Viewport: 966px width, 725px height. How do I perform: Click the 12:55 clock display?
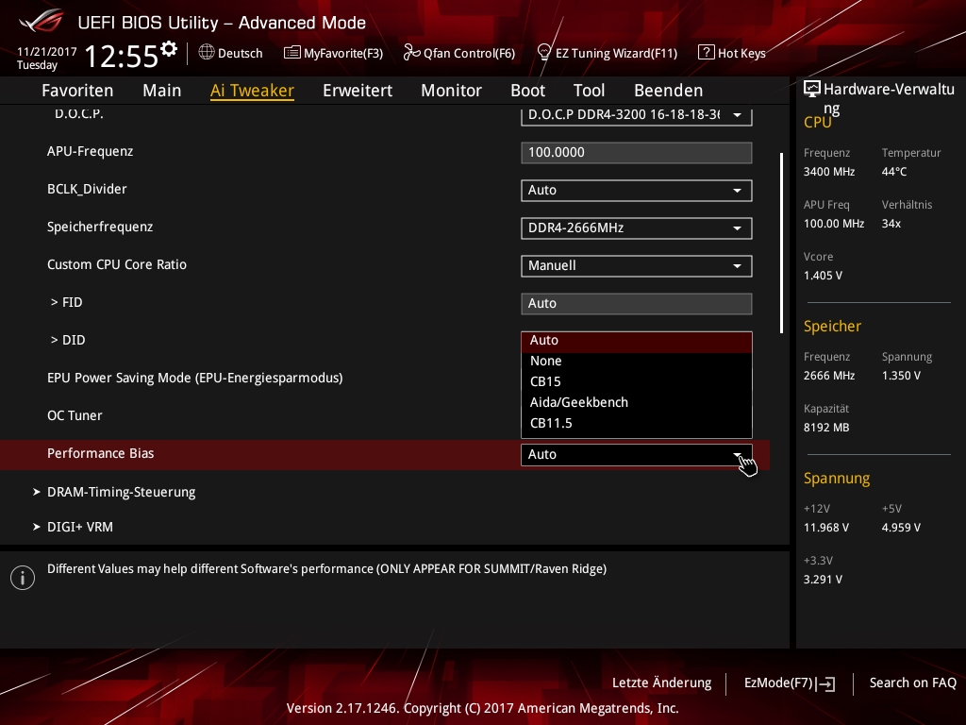pos(122,56)
